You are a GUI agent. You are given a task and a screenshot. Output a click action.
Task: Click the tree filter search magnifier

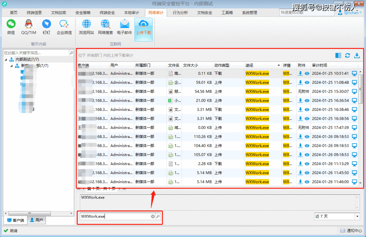72,53
